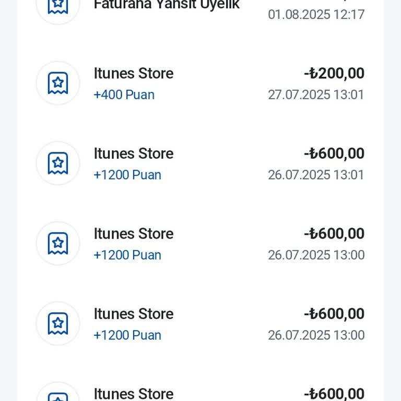
Task: Click the receipt star icon beside Faturana Yansıt Üyelik
Action: (58, 5)
